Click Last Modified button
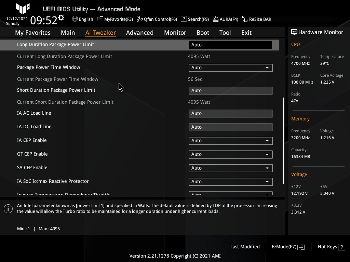 click(245, 247)
